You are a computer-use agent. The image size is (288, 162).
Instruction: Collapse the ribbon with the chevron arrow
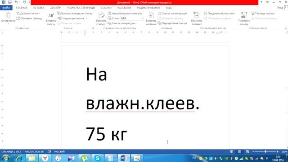coord(286,28)
